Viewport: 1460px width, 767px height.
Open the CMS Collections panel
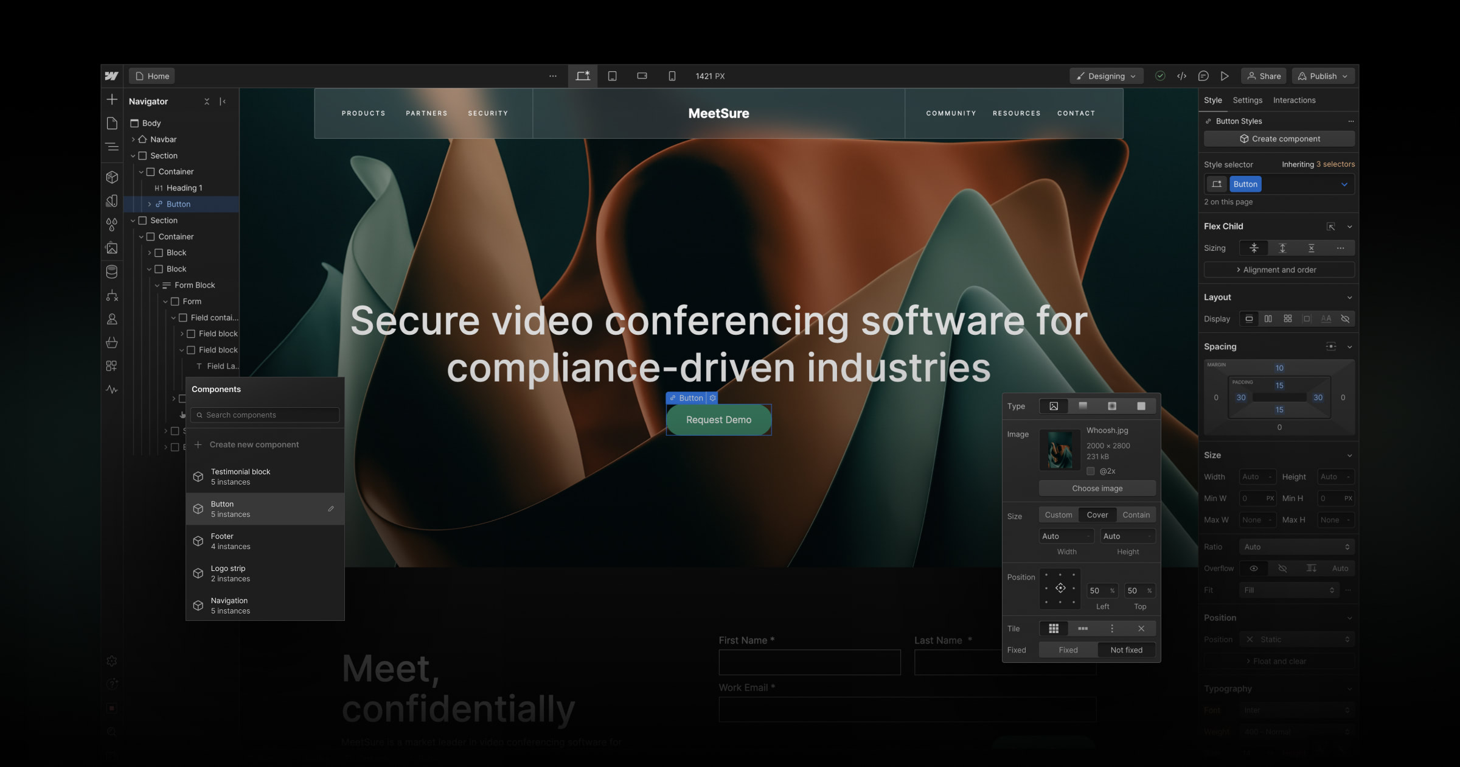point(112,271)
